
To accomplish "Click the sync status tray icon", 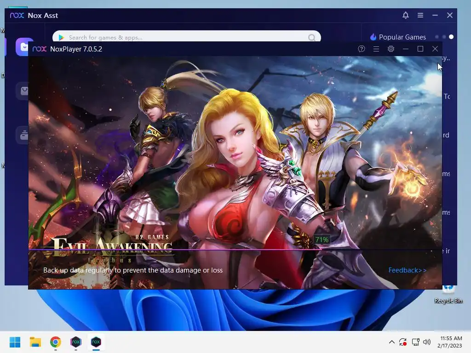I will point(403,342).
